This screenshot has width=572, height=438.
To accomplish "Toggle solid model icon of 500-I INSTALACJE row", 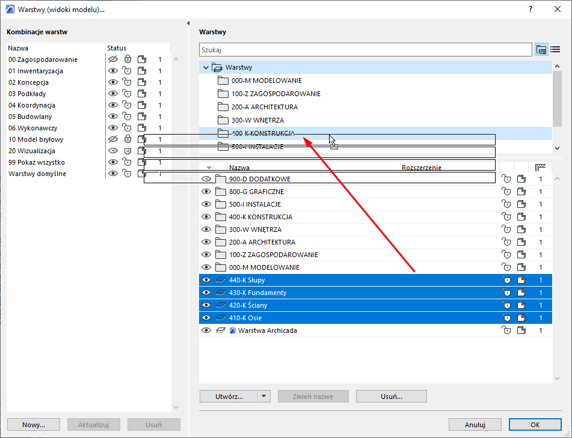I will click(x=521, y=204).
